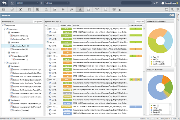Open the table grid toolbar icon

pos(38,9)
